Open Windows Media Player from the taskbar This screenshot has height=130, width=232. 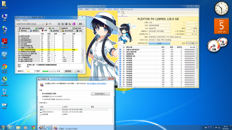[x=25, y=127]
